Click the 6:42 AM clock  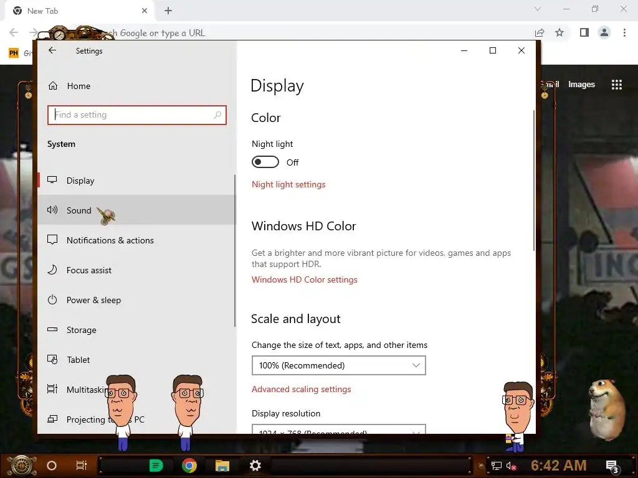point(559,466)
